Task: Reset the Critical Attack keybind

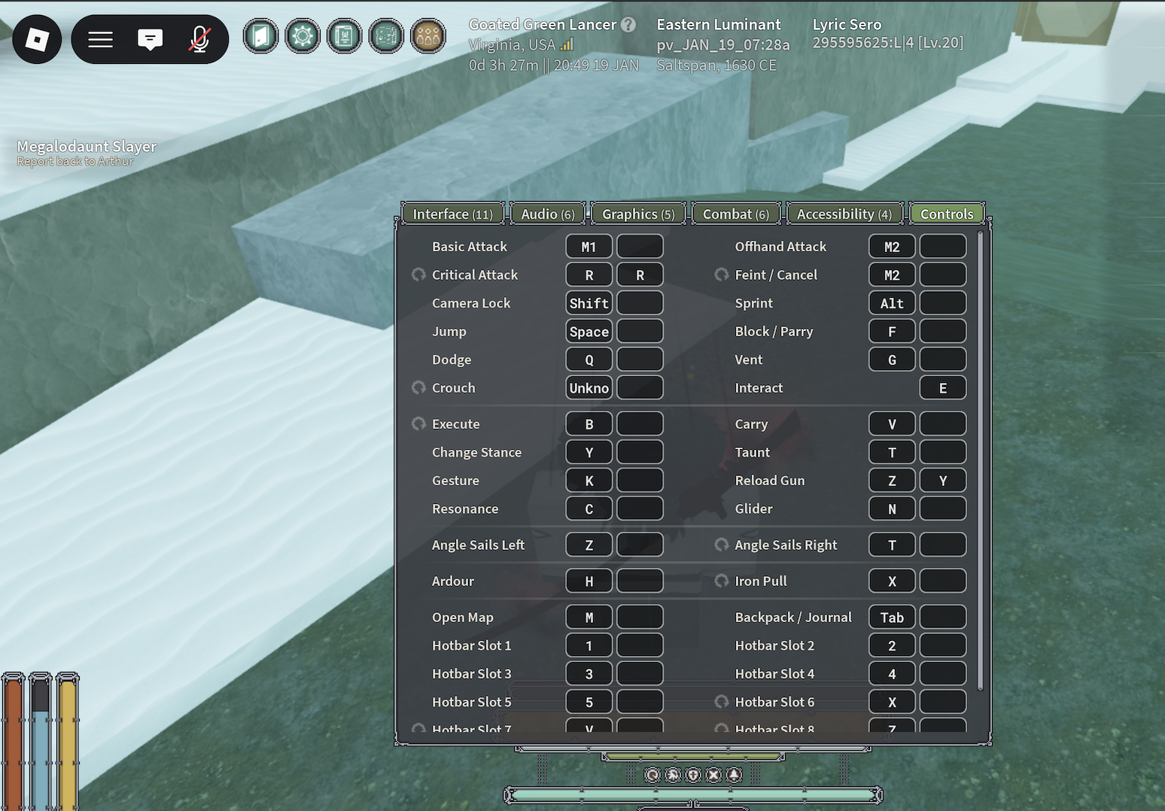Action: tap(419, 275)
